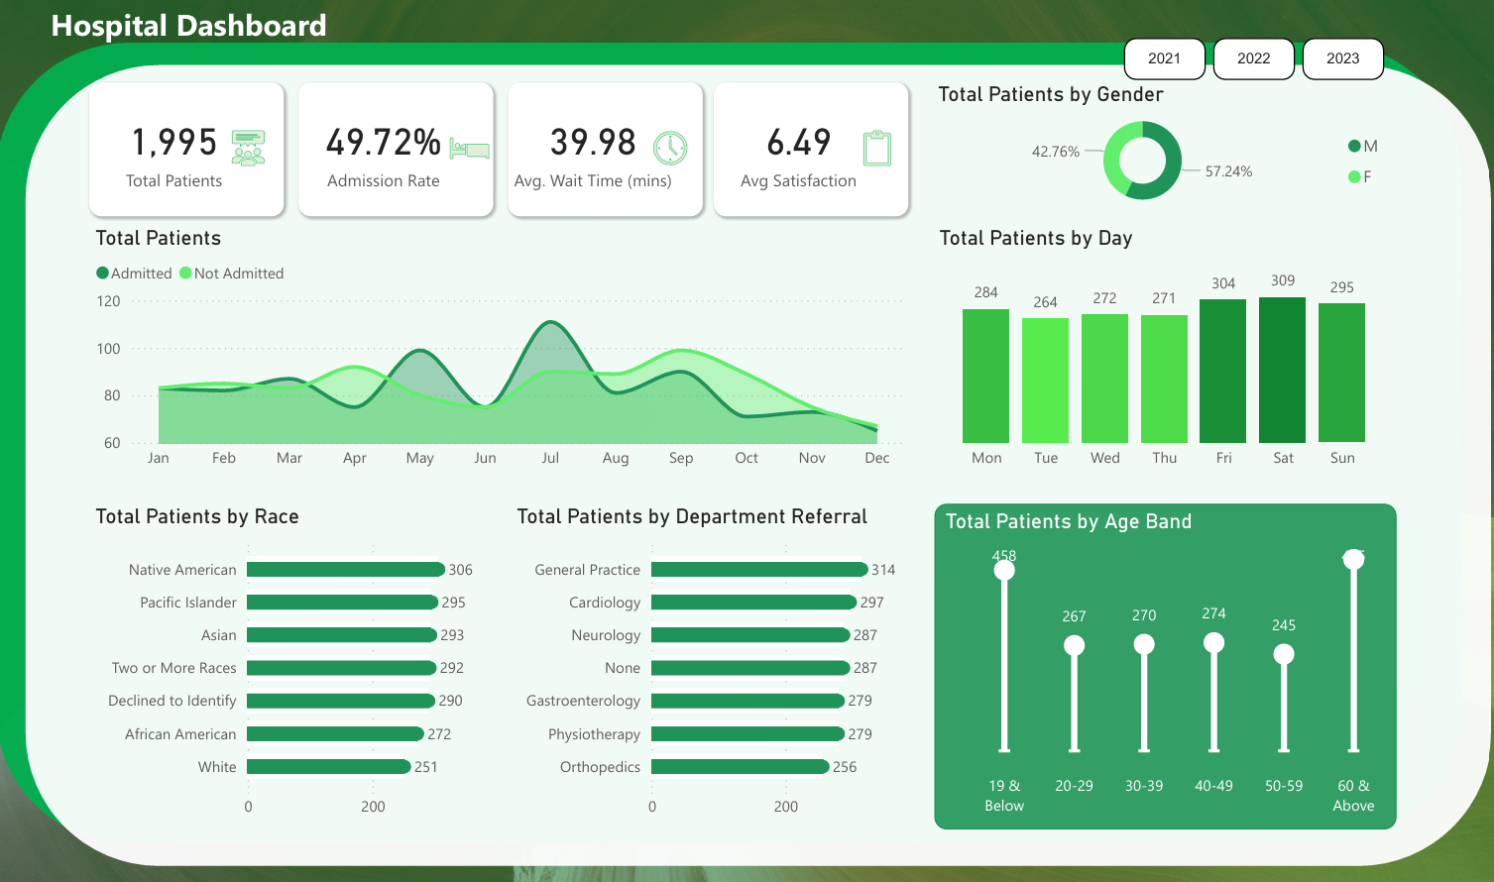Click the Native American race bar
Viewport: 1494px width, 882px height.
coord(345,570)
